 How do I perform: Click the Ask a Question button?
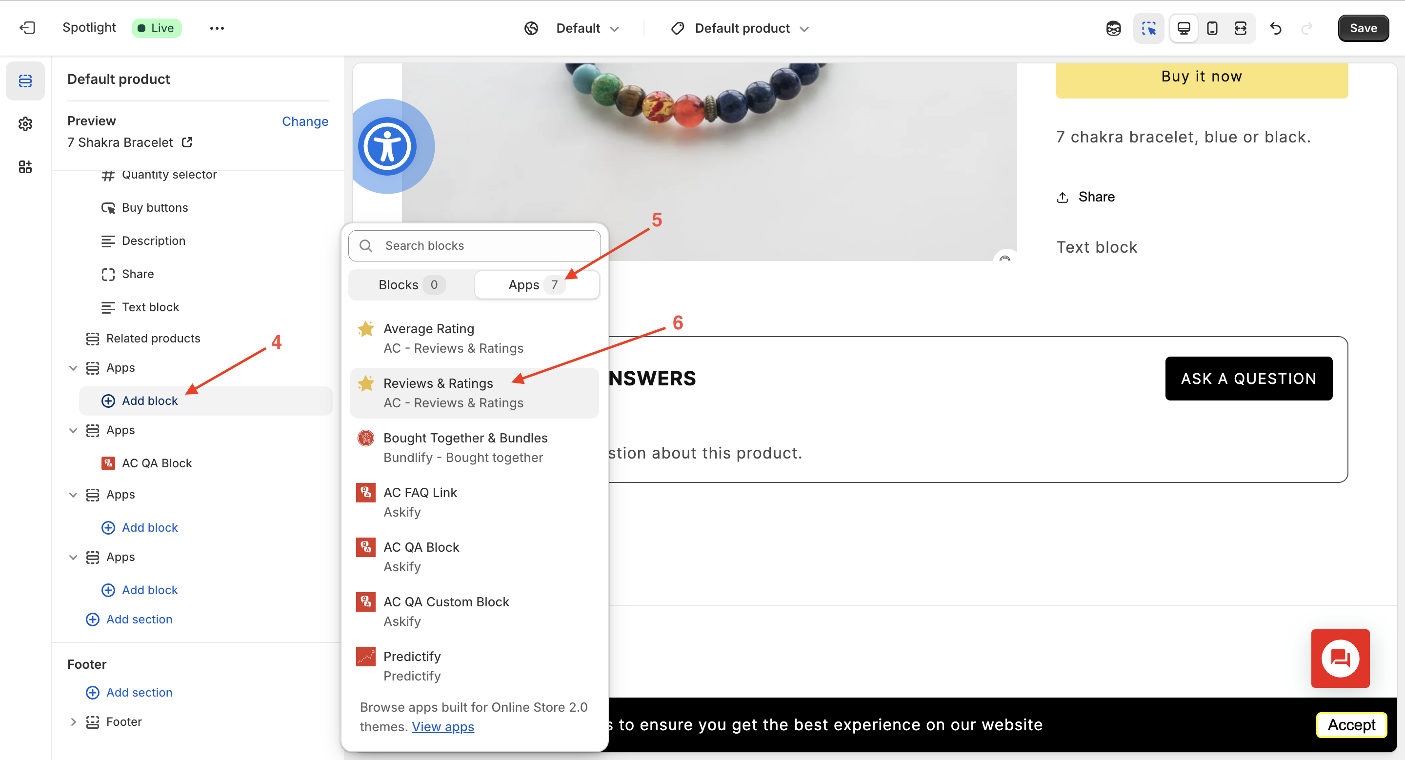[x=1248, y=379]
